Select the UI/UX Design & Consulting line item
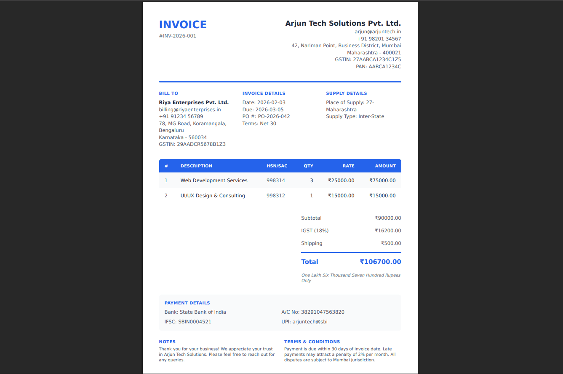This screenshot has width=563, height=374. coord(212,195)
